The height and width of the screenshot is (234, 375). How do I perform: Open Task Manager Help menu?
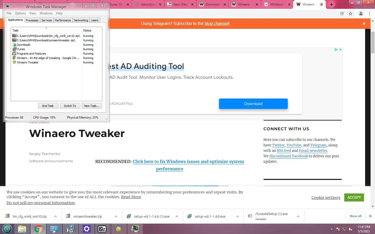pyautogui.click(x=59, y=13)
